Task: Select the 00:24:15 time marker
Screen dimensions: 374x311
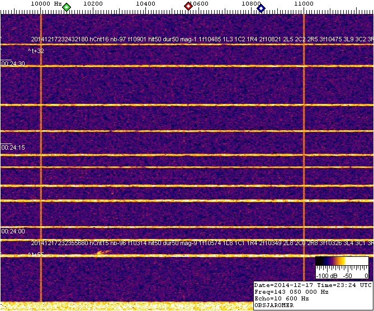Action: pyautogui.click(x=13, y=147)
